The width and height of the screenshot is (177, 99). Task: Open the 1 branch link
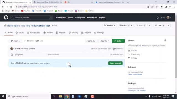29,41
